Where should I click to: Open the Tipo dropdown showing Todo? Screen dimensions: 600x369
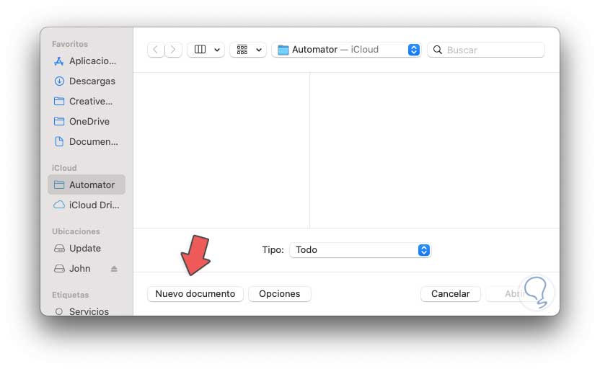[x=360, y=249]
